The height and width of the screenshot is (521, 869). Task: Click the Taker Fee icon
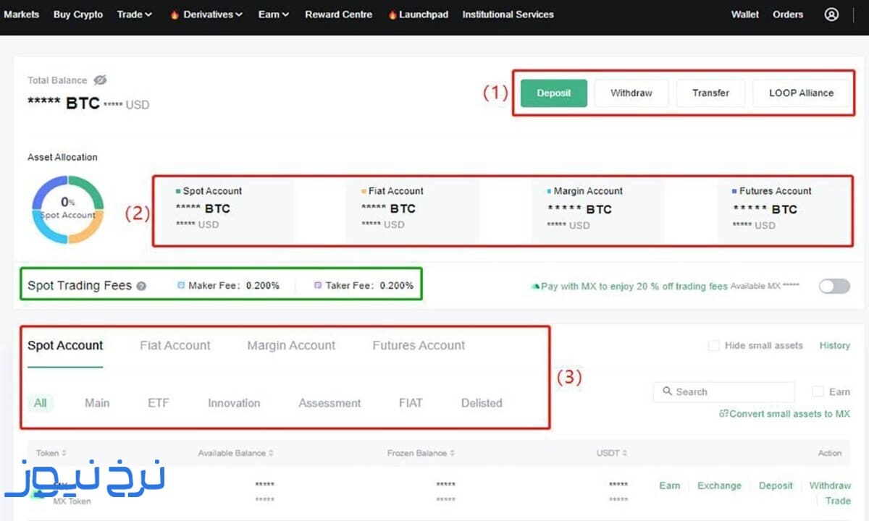(318, 286)
